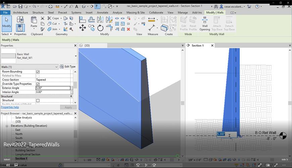The image size is (292, 168).
Task: Open the Join dropdown arrow
Action: pos(59,29)
